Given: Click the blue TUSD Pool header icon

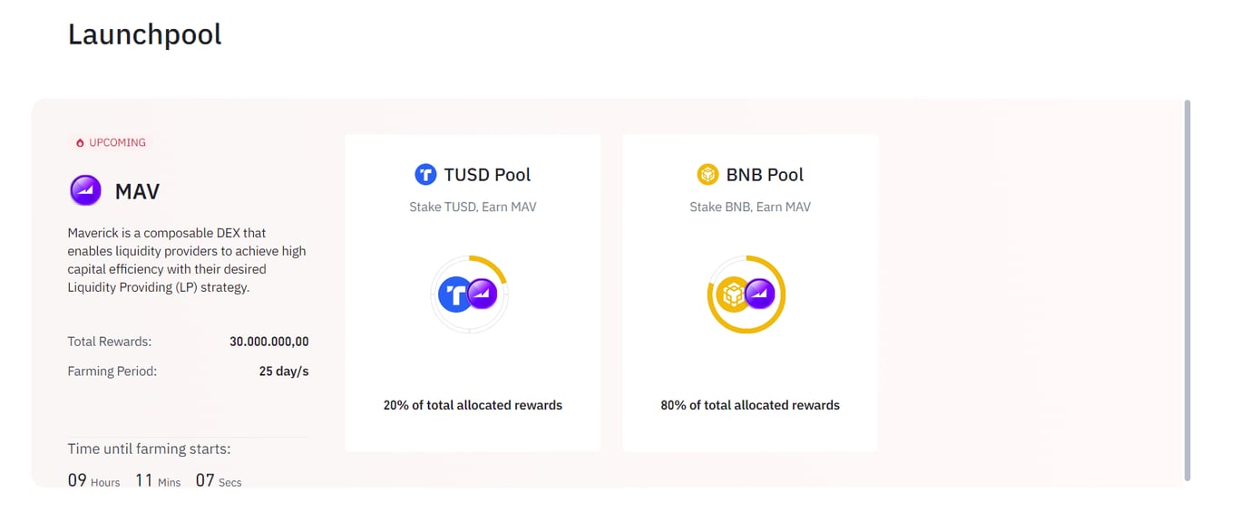Looking at the screenshot, I should point(425,175).
